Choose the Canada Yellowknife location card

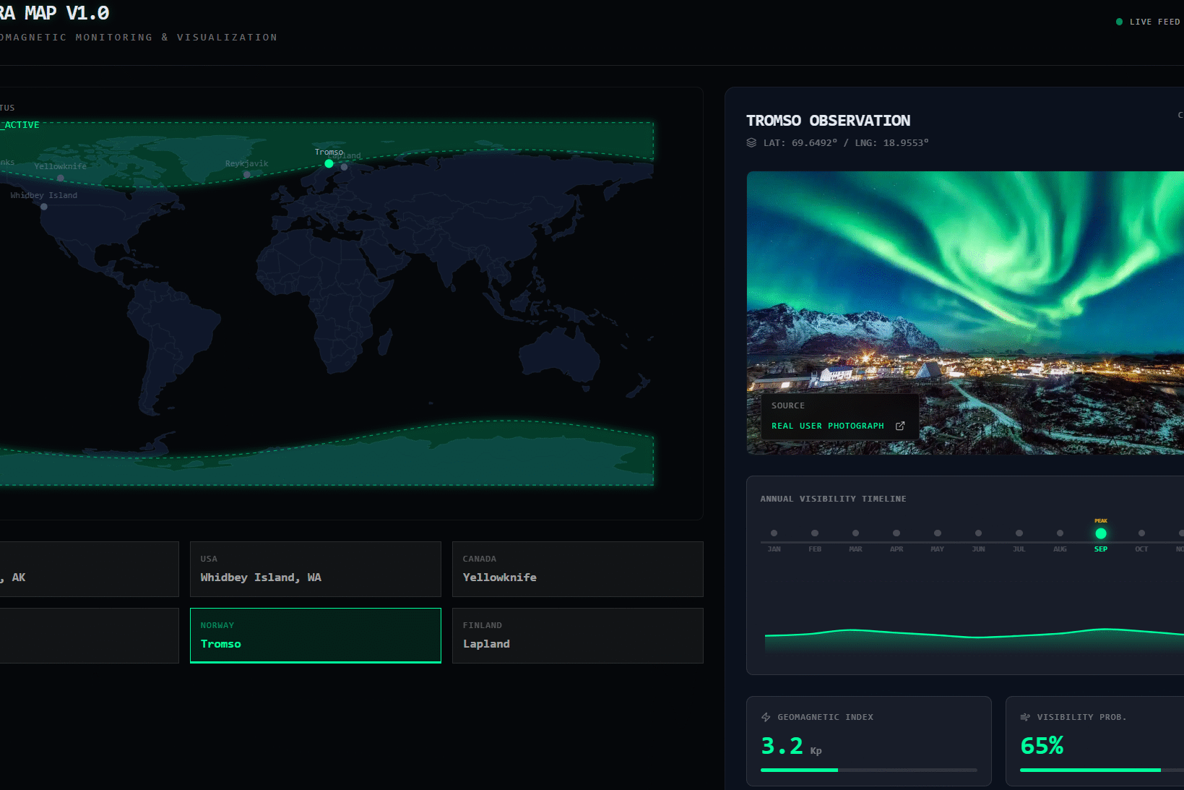click(577, 569)
